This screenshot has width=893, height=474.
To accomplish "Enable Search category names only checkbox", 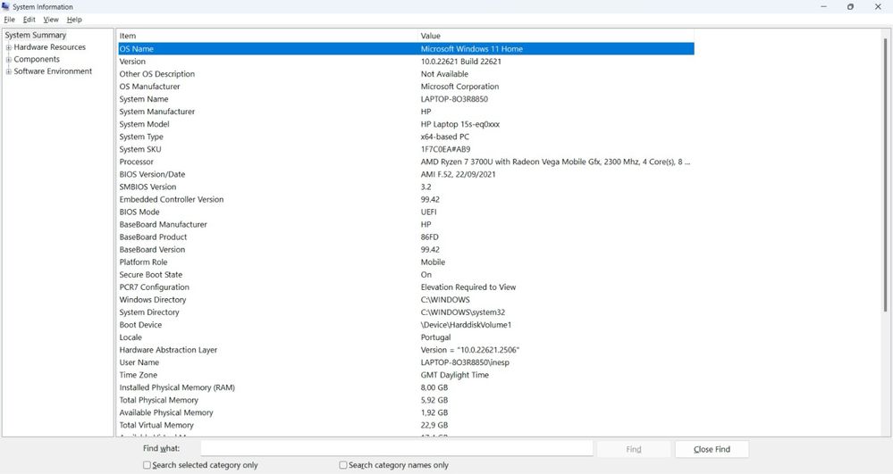I will (x=343, y=465).
